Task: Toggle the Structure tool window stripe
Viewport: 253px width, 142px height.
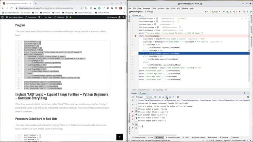Action: tap(129, 130)
